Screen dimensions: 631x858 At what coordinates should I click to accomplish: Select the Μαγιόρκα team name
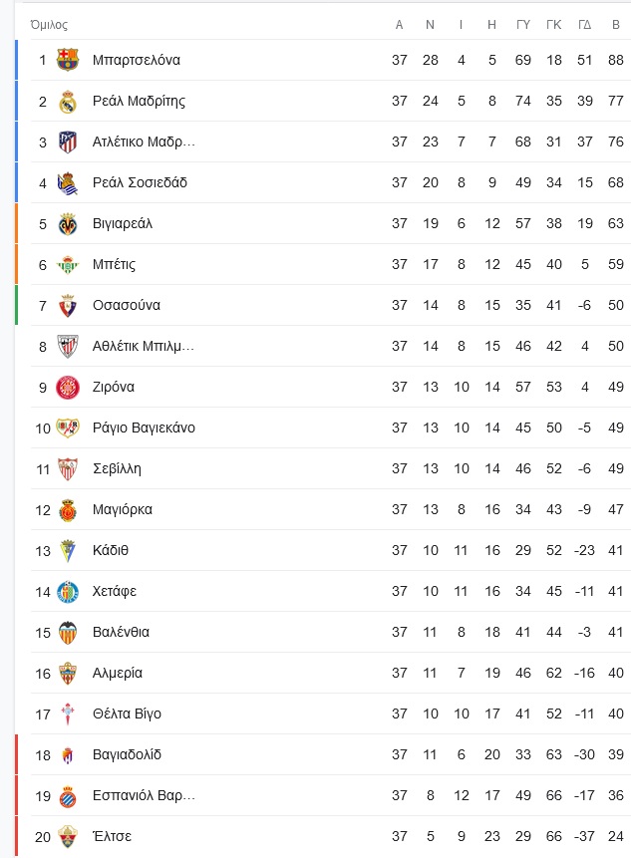tap(122, 509)
